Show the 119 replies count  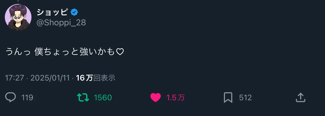click(27, 97)
